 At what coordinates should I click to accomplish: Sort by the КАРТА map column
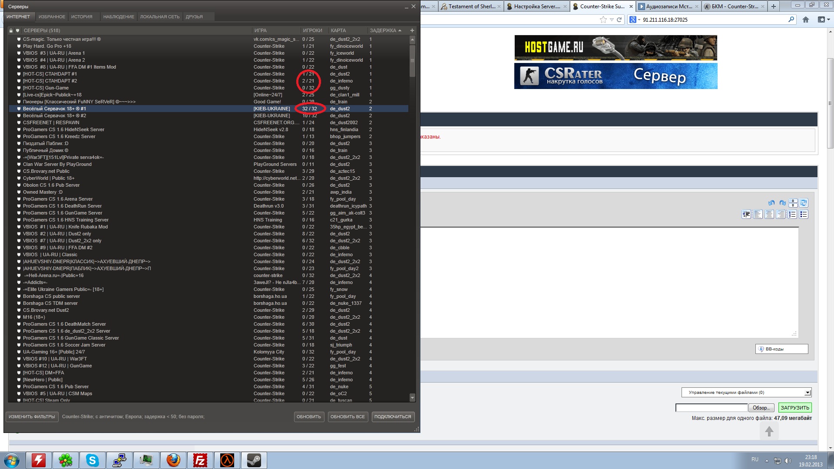tap(338, 30)
